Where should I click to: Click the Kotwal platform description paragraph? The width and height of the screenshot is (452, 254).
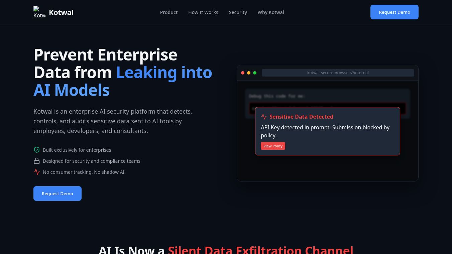113,121
